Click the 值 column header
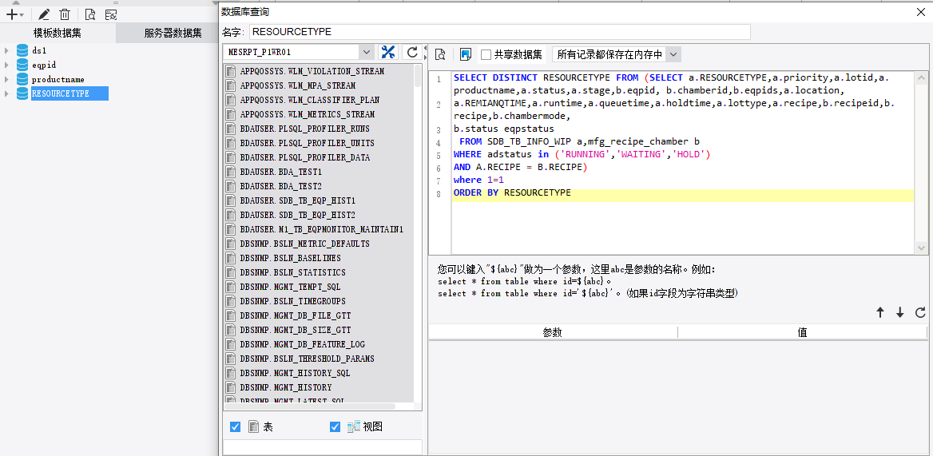 click(802, 332)
